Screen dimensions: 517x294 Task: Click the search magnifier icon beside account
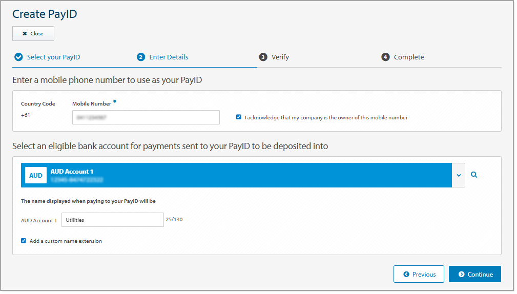tap(474, 175)
